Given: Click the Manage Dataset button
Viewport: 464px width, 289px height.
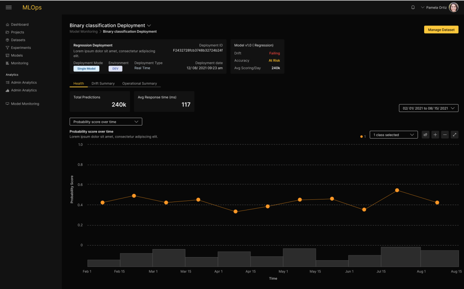Looking at the screenshot, I should pyautogui.click(x=441, y=30).
